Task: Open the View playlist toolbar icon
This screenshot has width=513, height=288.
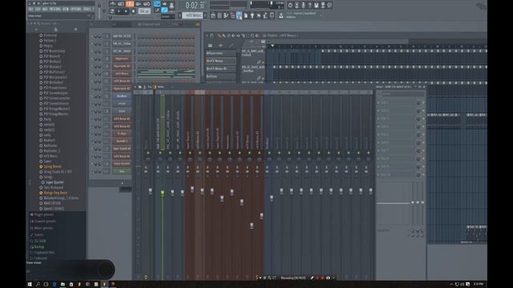Action: (213, 15)
